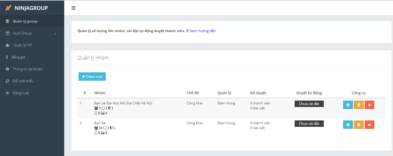Click red X icon in first group row
Image resolution: width=393 pixels, height=156 pixels.
369,105
